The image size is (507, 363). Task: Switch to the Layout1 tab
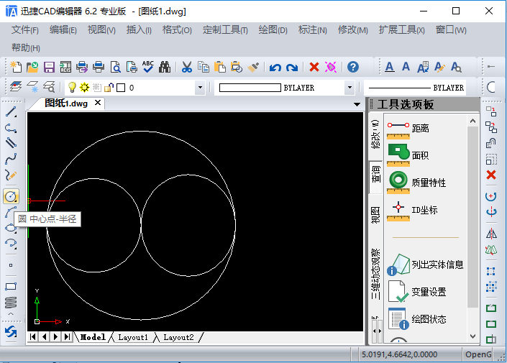coord(133,337)
